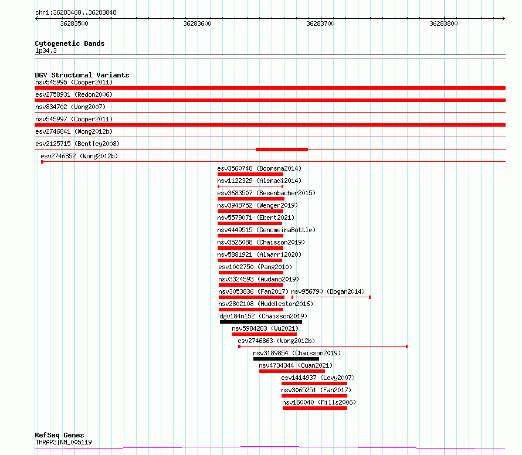The image size is (522, 455).
Task: Click the thick bar under nsv545995 (Cooper2011)
Action: [x=270, y=88]
